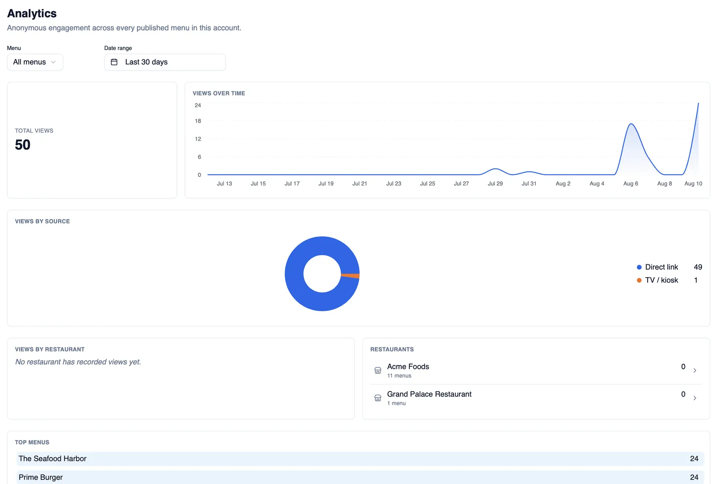Click the Analytics page heading
Viewport: 715px width, 484px height.
(x=32, y=13)
